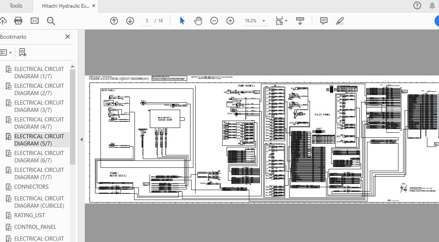Send file by email envelope icon
The width and height of the screenshot is (439, 242).
[35, 21]
